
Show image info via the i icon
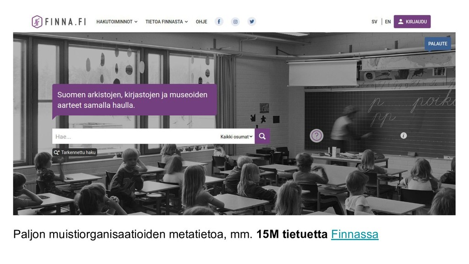[x=404, y=136]
